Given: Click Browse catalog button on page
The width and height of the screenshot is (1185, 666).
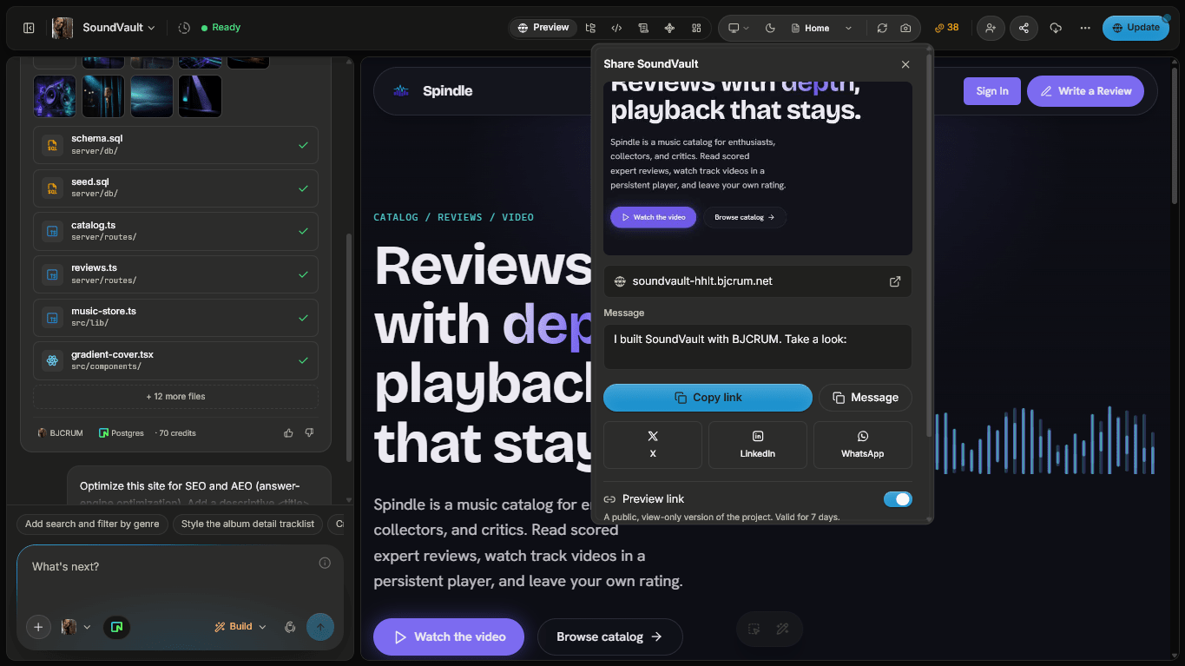Looking at the screenshot, I should (610, 637).
